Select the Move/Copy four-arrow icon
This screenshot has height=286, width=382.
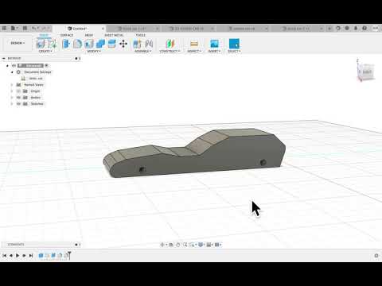[123, 44]
